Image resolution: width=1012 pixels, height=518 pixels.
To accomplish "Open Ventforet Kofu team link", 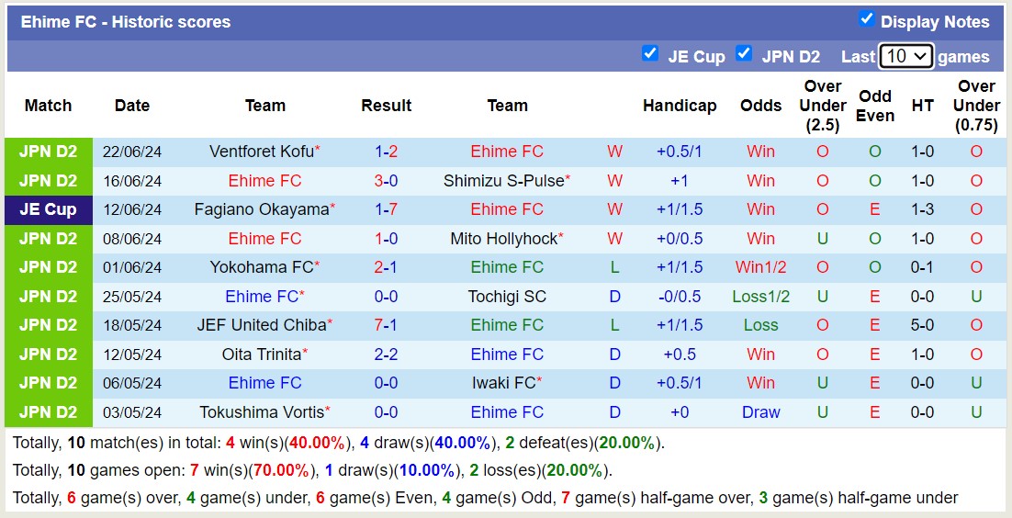I will pyautogui.click(x=261, y=152).
